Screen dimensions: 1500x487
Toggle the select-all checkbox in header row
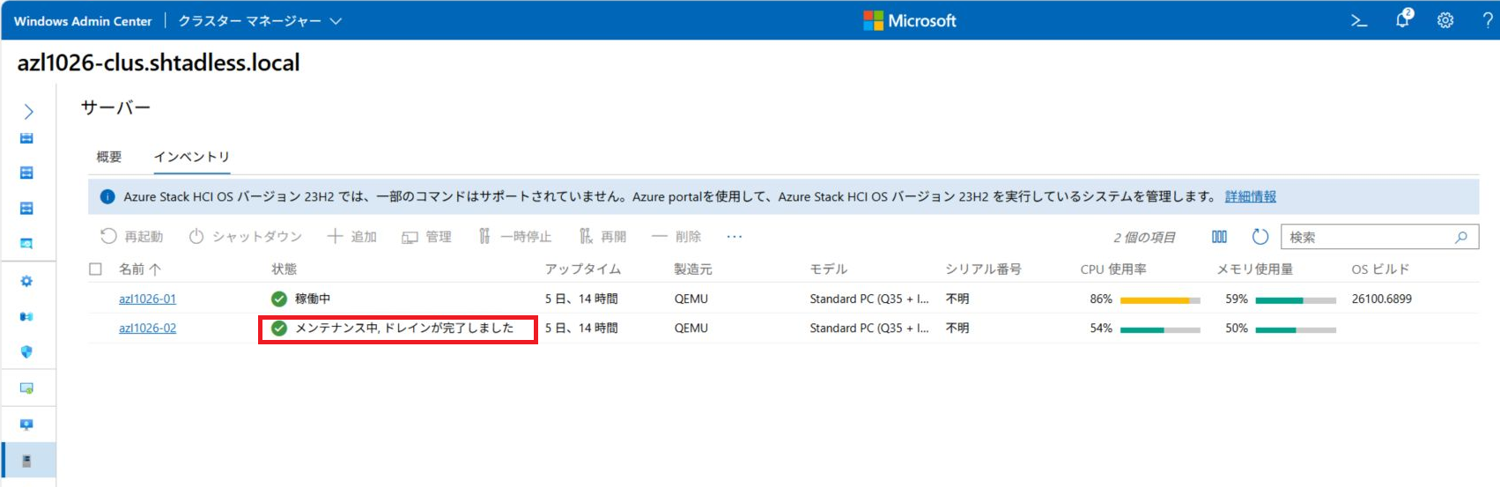[95, 269]
